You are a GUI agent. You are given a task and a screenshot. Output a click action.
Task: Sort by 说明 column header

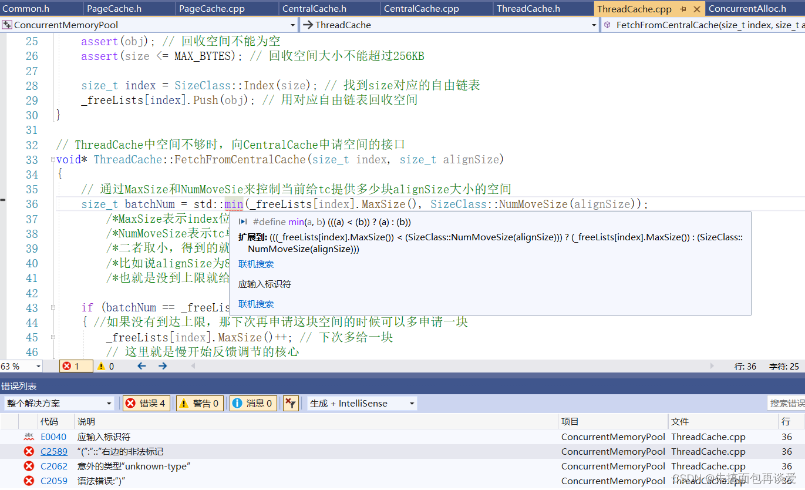pos(316,422)
